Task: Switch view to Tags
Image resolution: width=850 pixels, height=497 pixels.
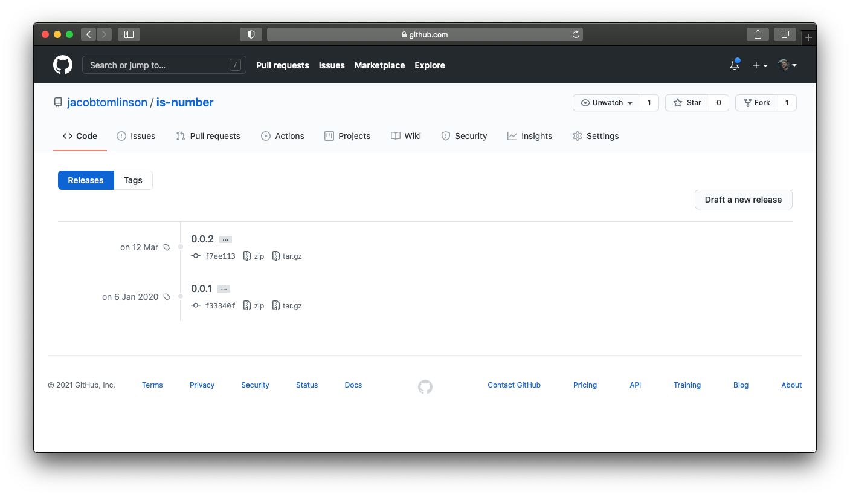Action: coord(132,180)
